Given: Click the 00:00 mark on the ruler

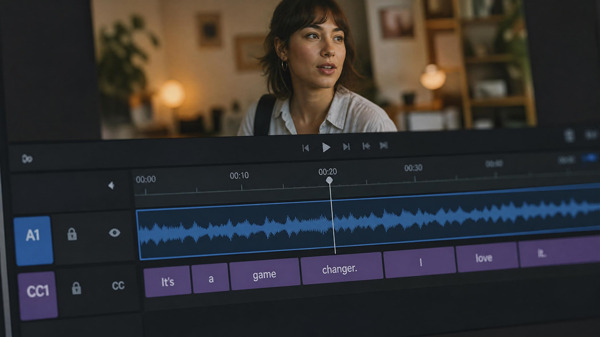Looking at the screenshot, I should tap(145, 179).
